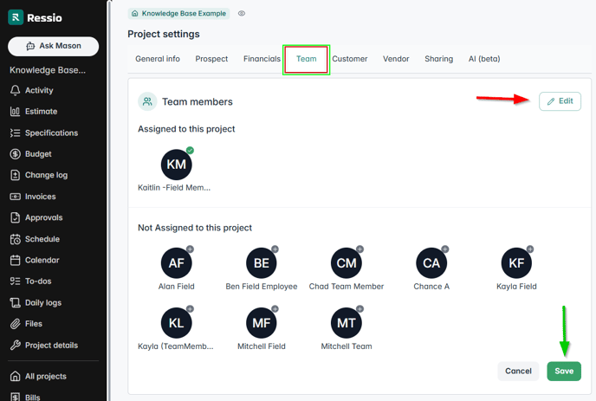
Task: Select Mitchell Team avatar
Action: [x=347, y=323]
